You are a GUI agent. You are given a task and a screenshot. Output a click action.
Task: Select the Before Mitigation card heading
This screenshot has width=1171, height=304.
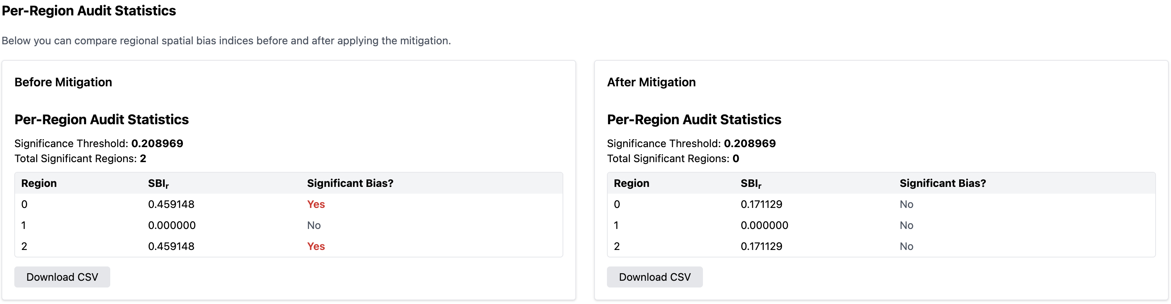(x=63, y=82)
